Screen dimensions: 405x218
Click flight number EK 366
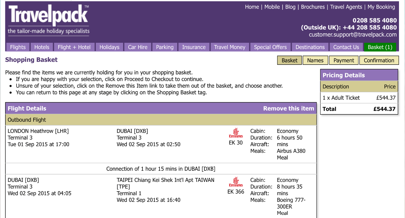236,192
